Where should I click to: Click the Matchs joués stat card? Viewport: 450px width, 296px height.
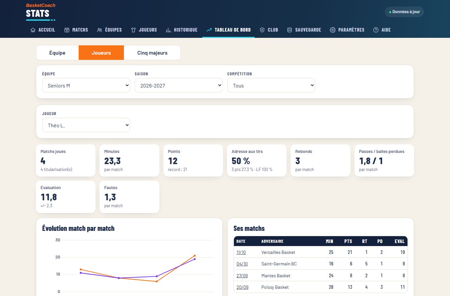tap(66, 160)
